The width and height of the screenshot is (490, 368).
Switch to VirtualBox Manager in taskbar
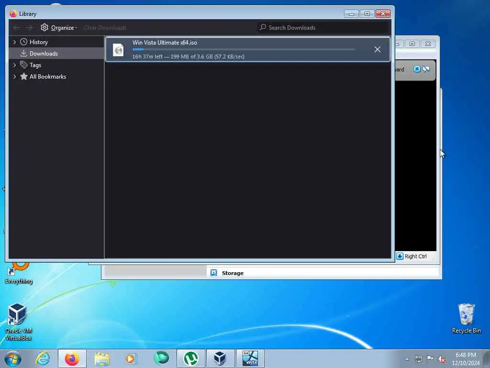[220, 358]
